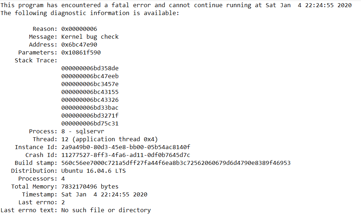The width and height of the screenshot is (361, 224).
Task: Click the Instance Id value starting 2a9a49b0
Action: pos(125,147)
